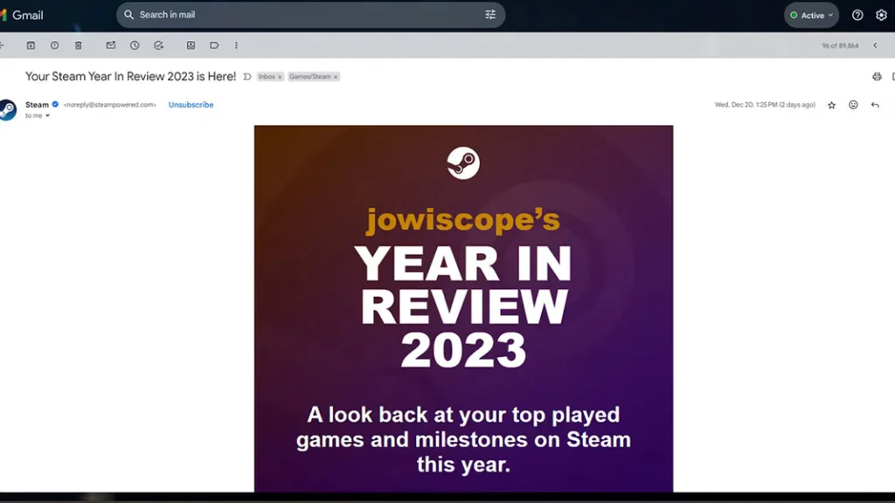Screen dimensions: 895x503
Task: Click the Gmail logo
Action: 22,16
